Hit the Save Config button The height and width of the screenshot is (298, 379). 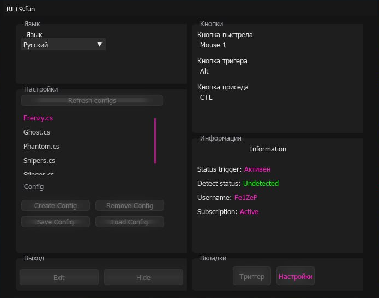(56, 222)
